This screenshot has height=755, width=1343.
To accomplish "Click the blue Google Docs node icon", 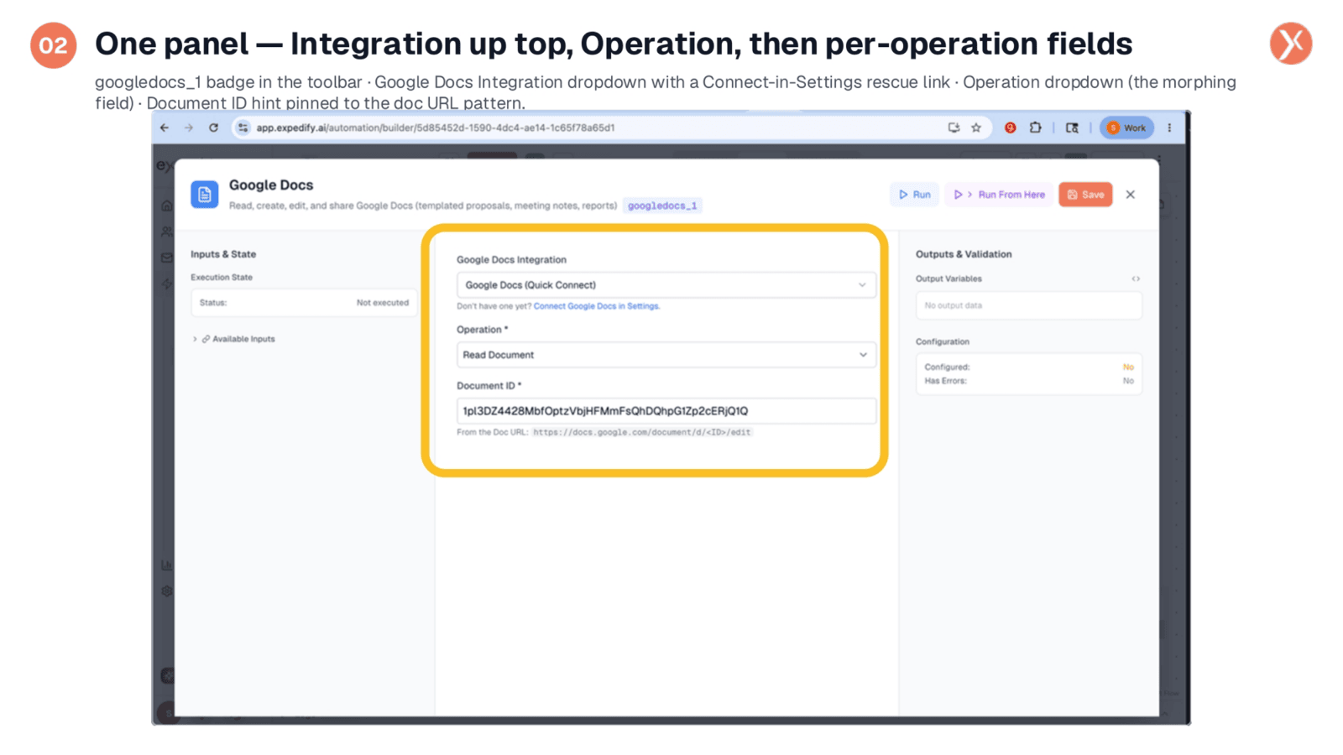I will click(205, 195).
